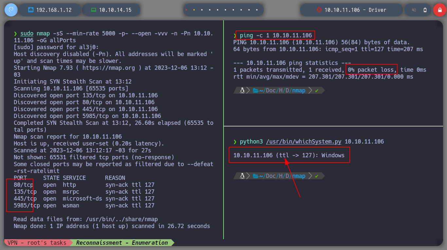
Task: Click the red lock screen button
Action: pyautogui.click(x=440, y=10)
